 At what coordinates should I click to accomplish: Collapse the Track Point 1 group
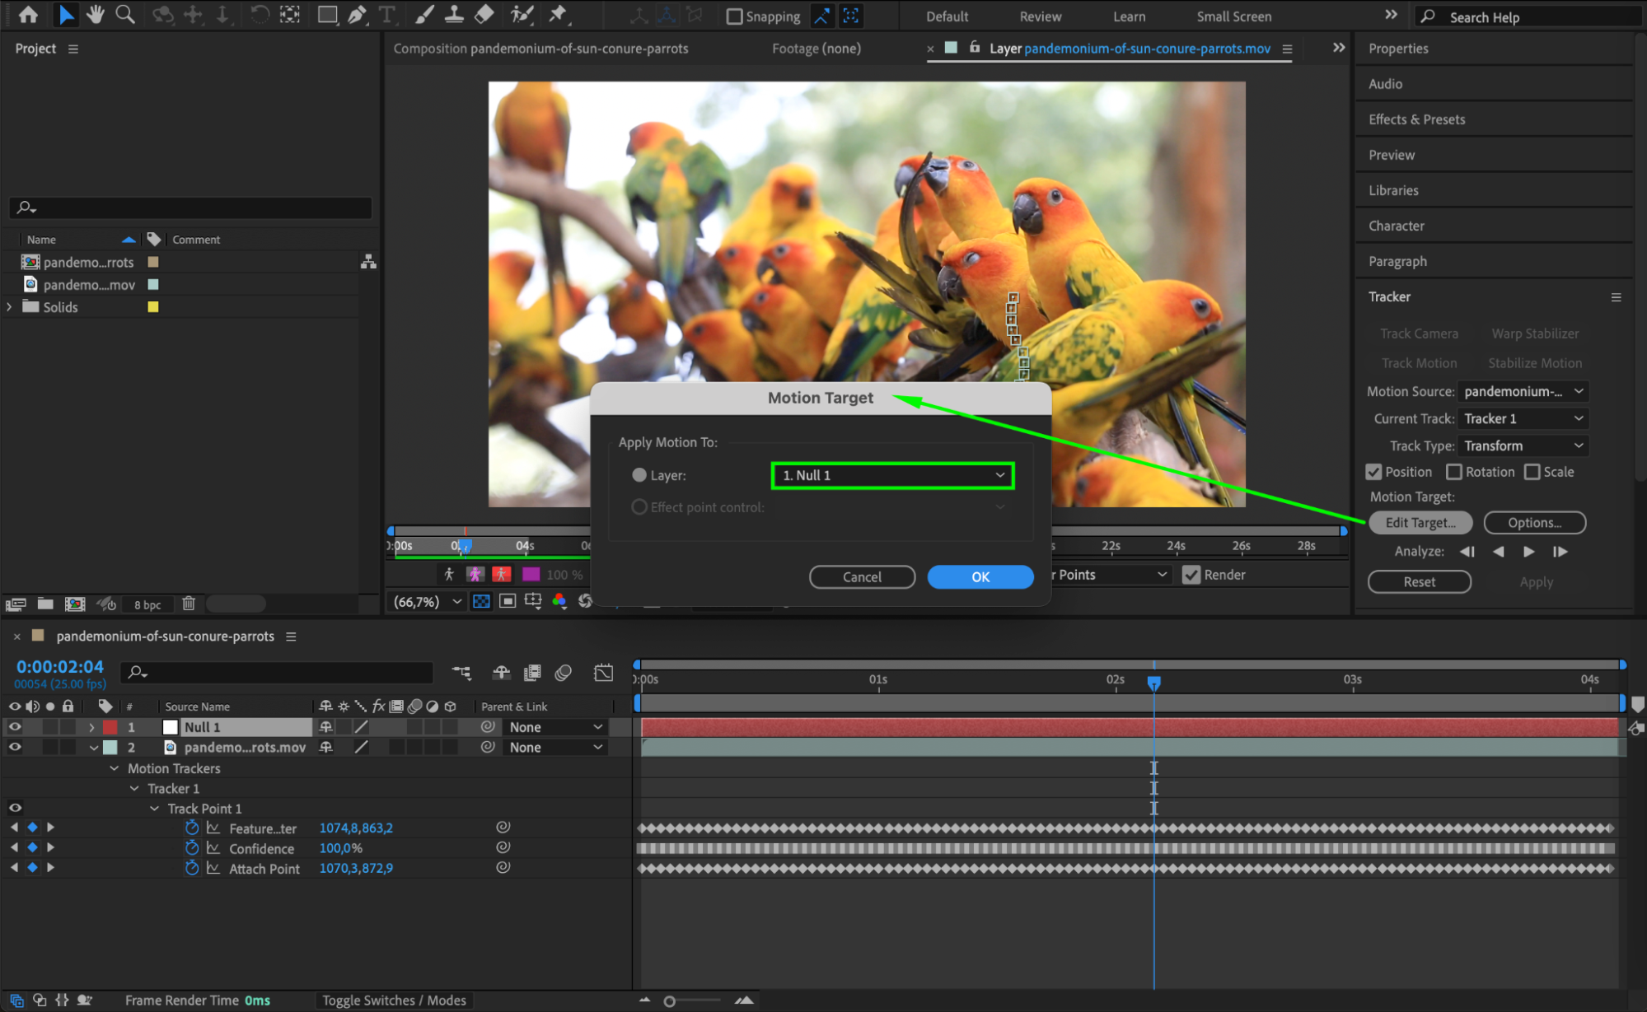[x=154, y=808]
